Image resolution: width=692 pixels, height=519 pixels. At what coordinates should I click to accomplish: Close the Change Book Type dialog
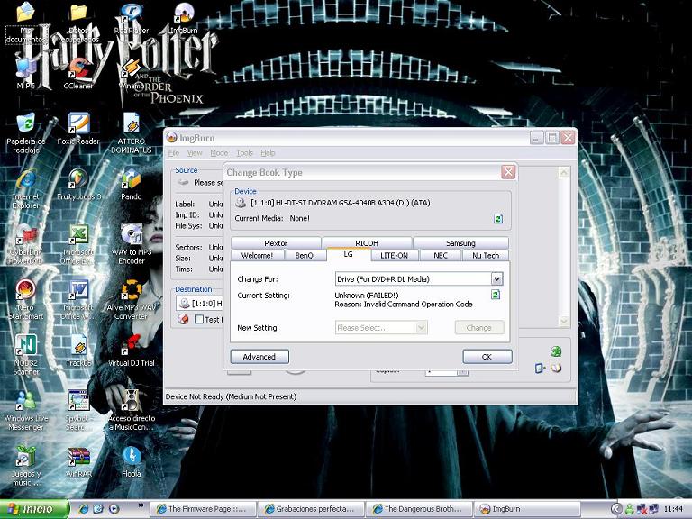508,172
